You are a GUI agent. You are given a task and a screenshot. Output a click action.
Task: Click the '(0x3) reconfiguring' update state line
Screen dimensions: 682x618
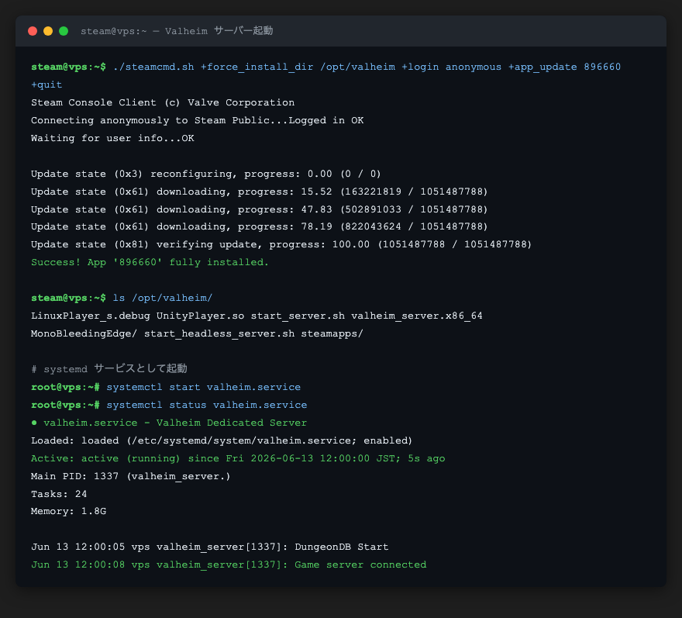(205, 174)
